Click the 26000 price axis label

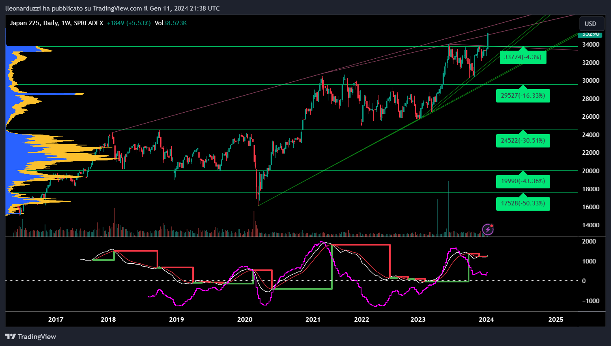pos(591,117)
